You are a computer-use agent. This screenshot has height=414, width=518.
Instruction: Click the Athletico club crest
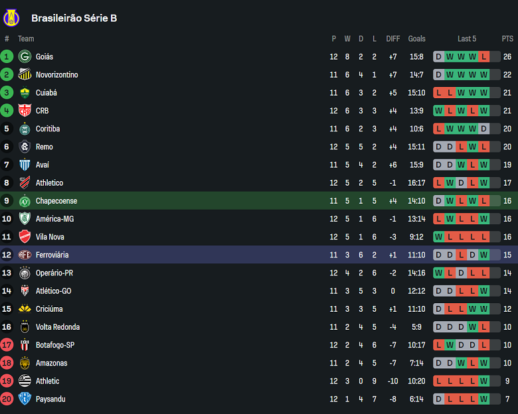tap(25, 183)
